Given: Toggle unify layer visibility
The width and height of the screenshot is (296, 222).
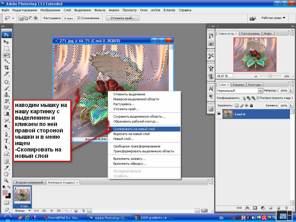Looking at the screenshot, I should [248, 98].
